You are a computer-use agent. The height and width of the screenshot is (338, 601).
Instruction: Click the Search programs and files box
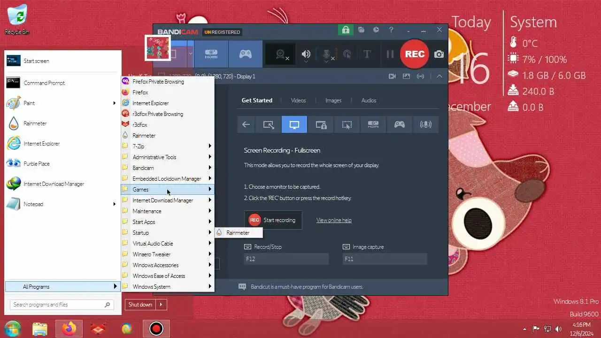click(x=62, y=305)
